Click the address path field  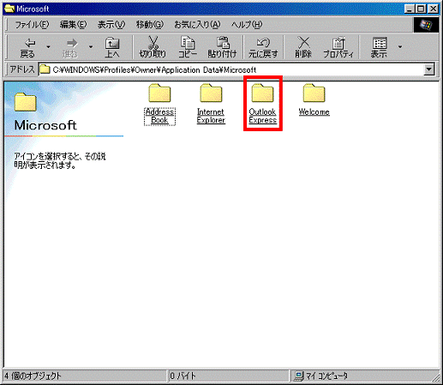[231, 69]
